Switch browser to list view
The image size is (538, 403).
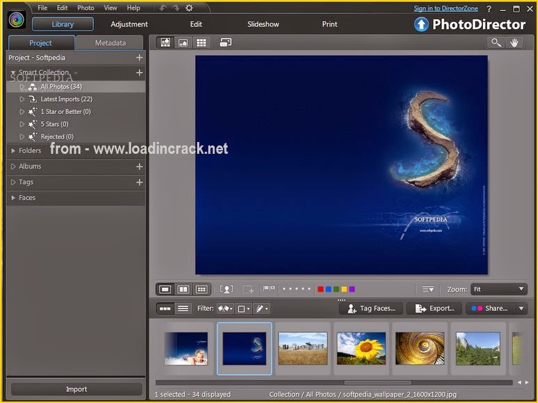(x=183, y=308)
